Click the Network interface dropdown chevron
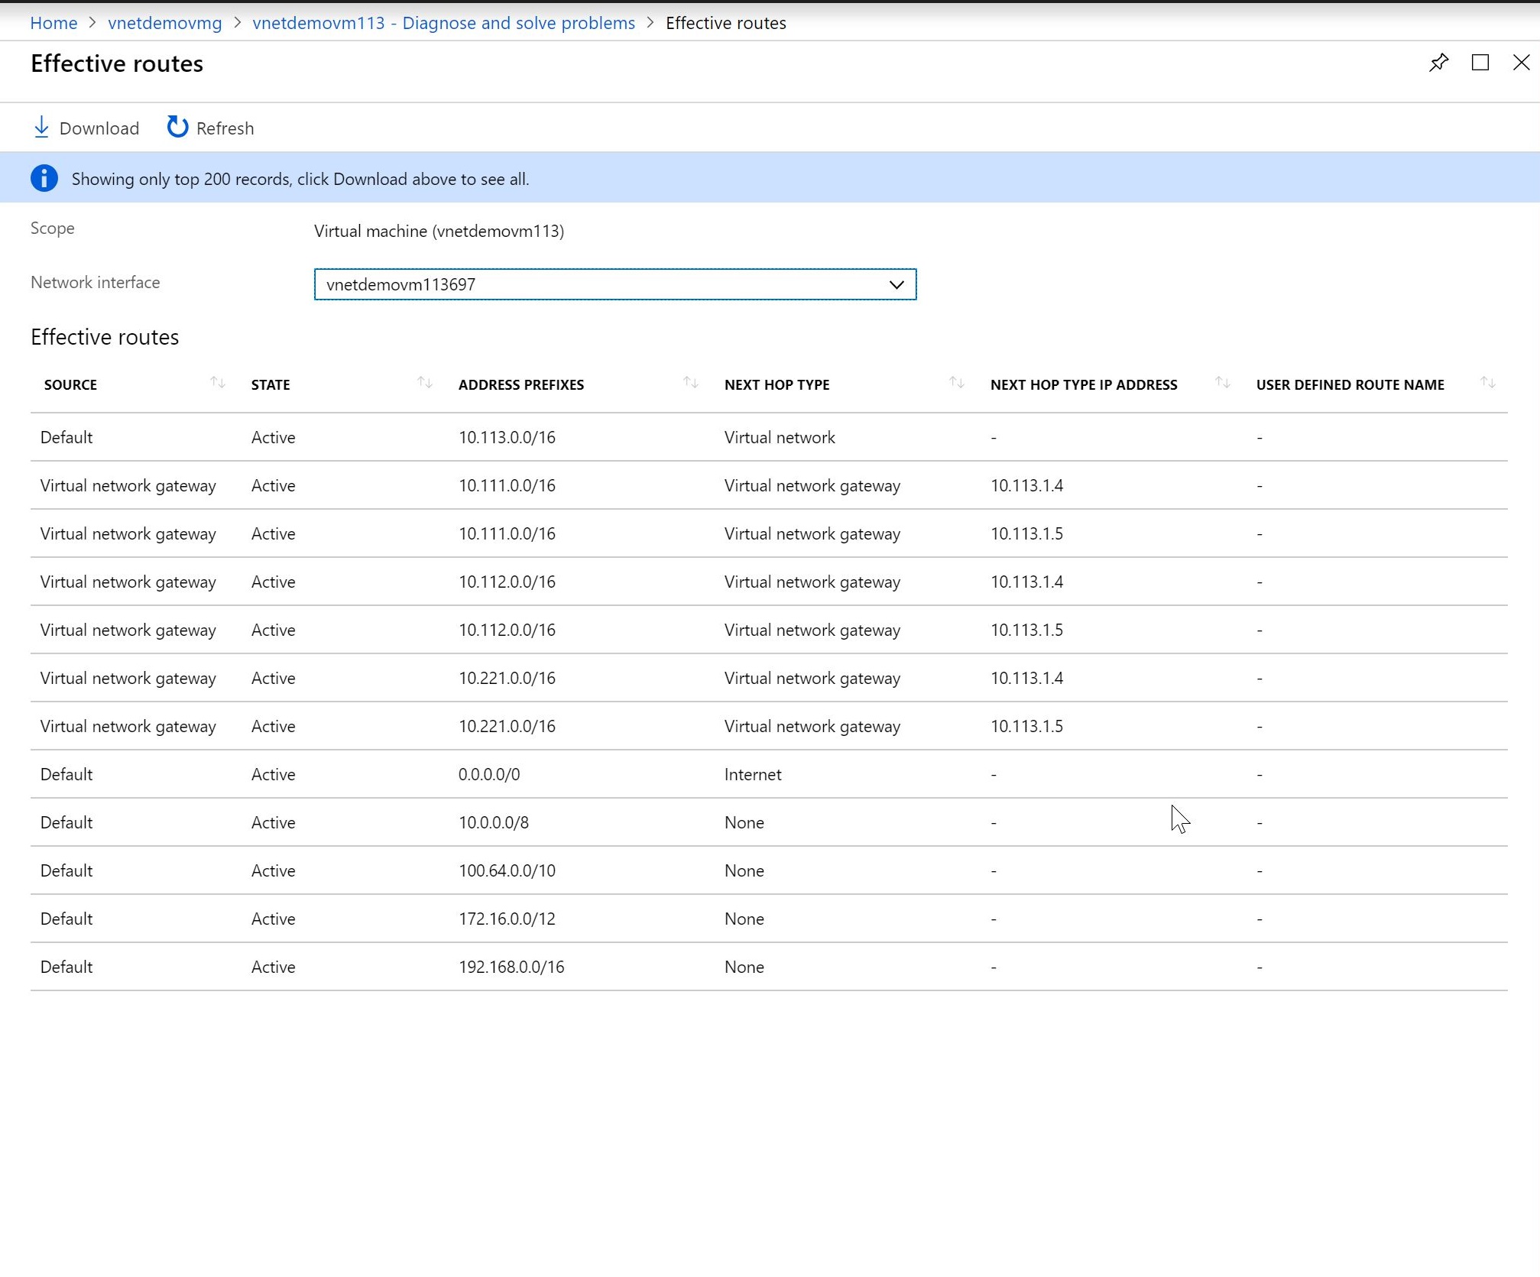 896,285
